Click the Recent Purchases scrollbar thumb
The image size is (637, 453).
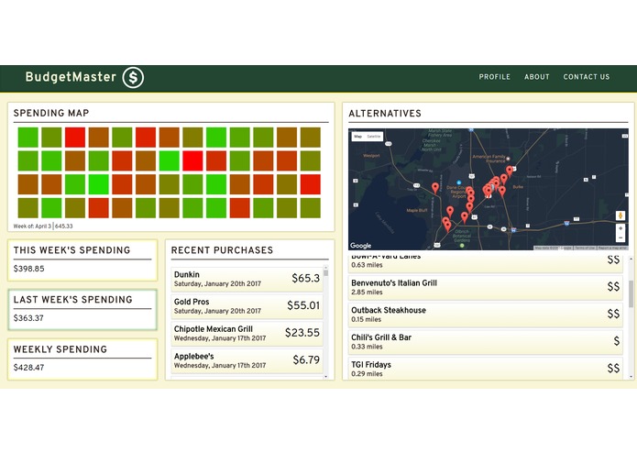325,272
